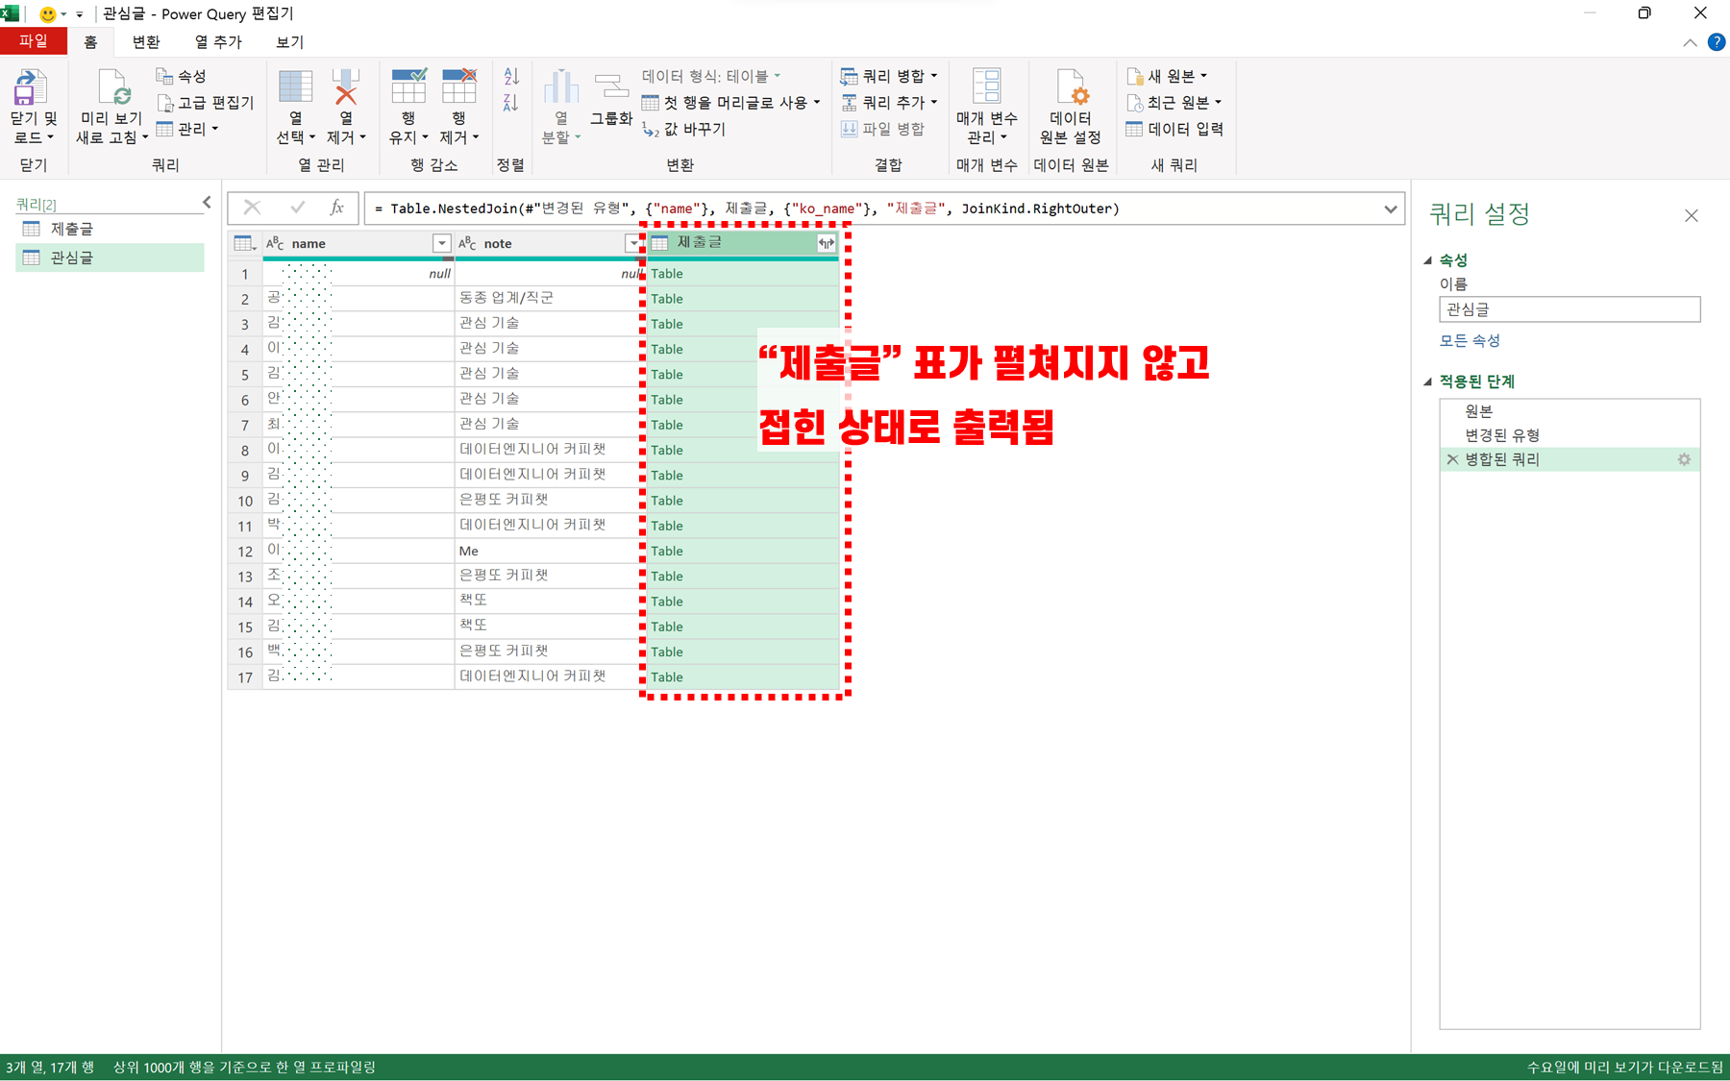This screenshot has height=1081, width=1730.
Task: Open the 파일 (File) tab
Action: (x=34, y=41)
